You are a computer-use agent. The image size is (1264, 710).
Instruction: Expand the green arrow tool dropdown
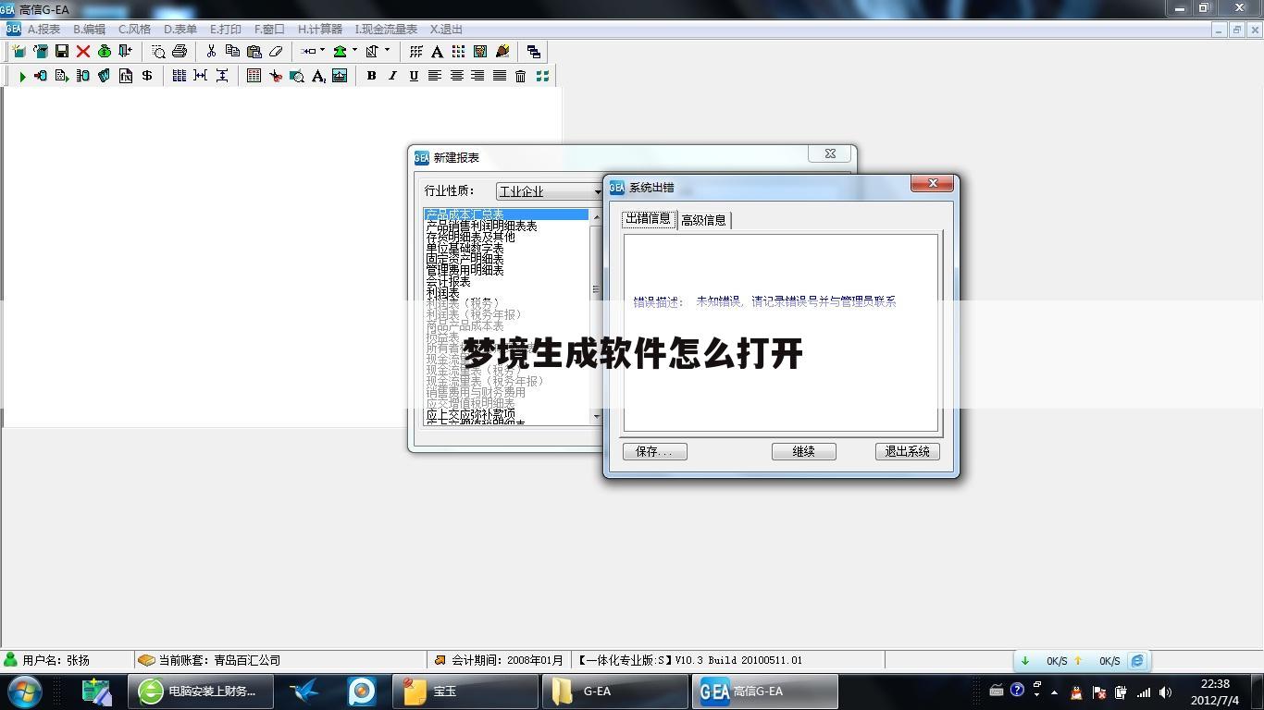[354, 51]
